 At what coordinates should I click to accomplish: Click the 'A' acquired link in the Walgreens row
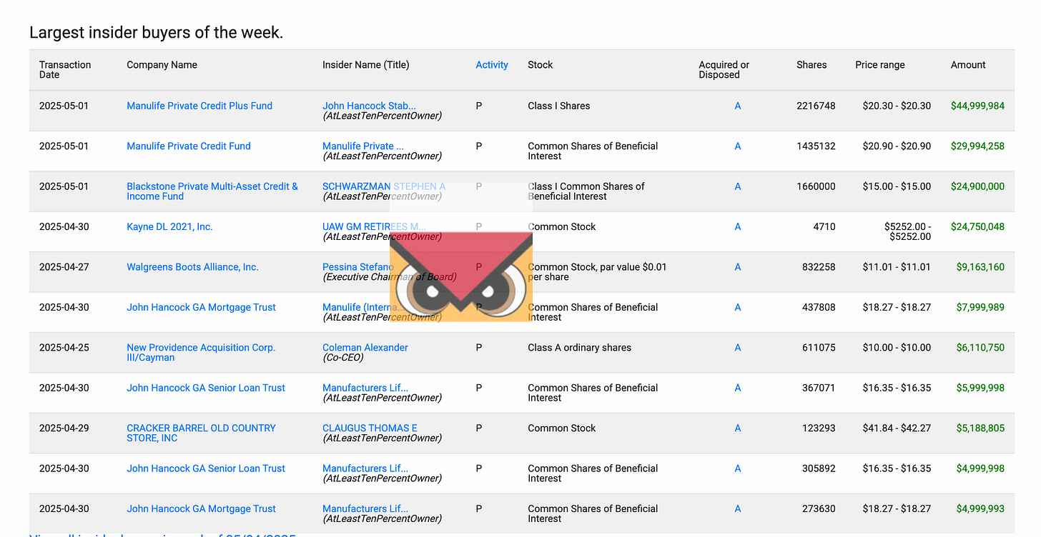tap(738, 267)
